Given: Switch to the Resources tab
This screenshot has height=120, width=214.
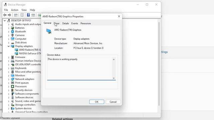Looking at the screenshot, I should coord(86,23).
